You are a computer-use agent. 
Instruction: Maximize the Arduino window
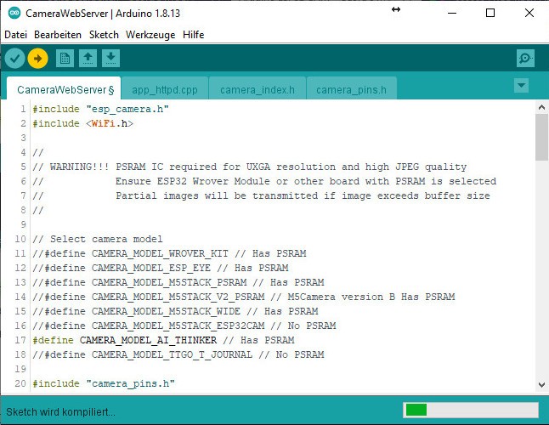point(490,13)
